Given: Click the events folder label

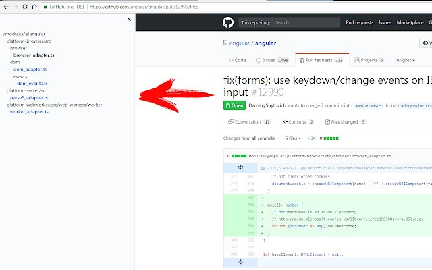Looking at the screenshot, I should click(x=20, y=76).
